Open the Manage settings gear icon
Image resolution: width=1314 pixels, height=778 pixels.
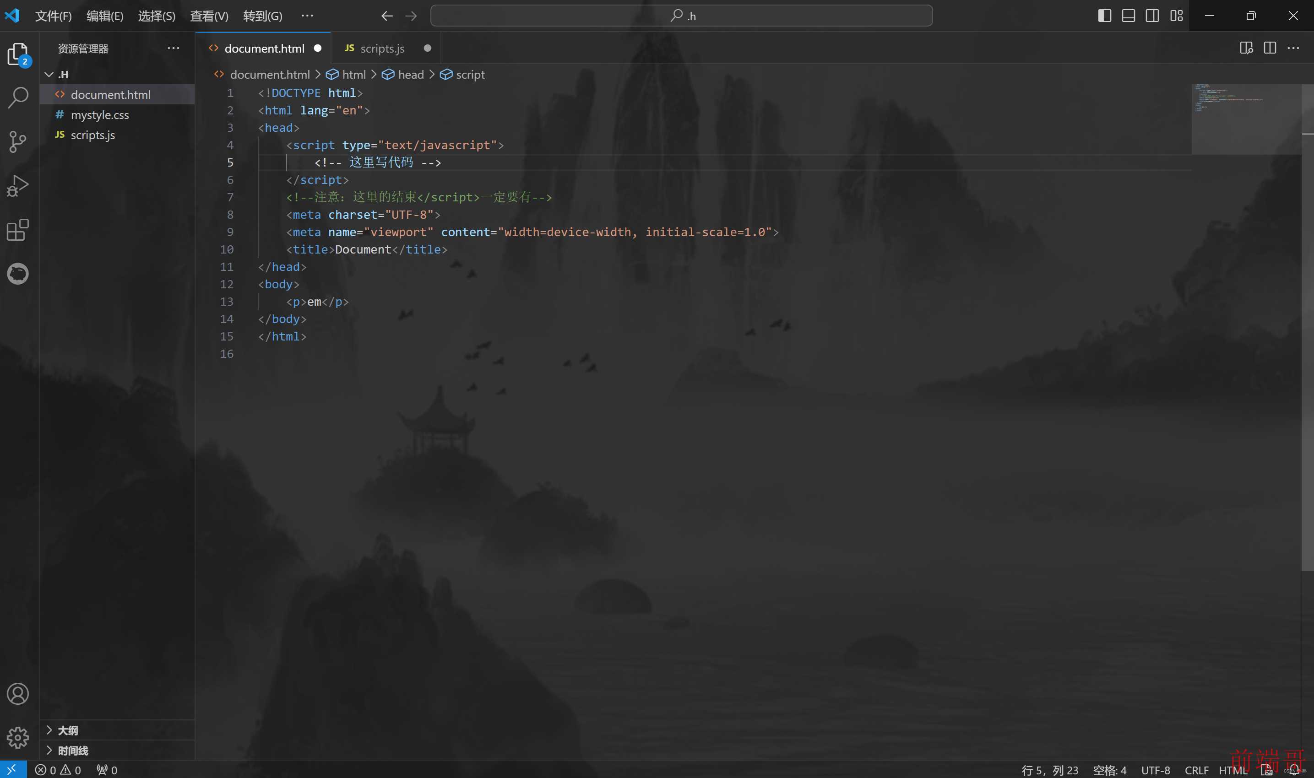(x=18, y=737)
